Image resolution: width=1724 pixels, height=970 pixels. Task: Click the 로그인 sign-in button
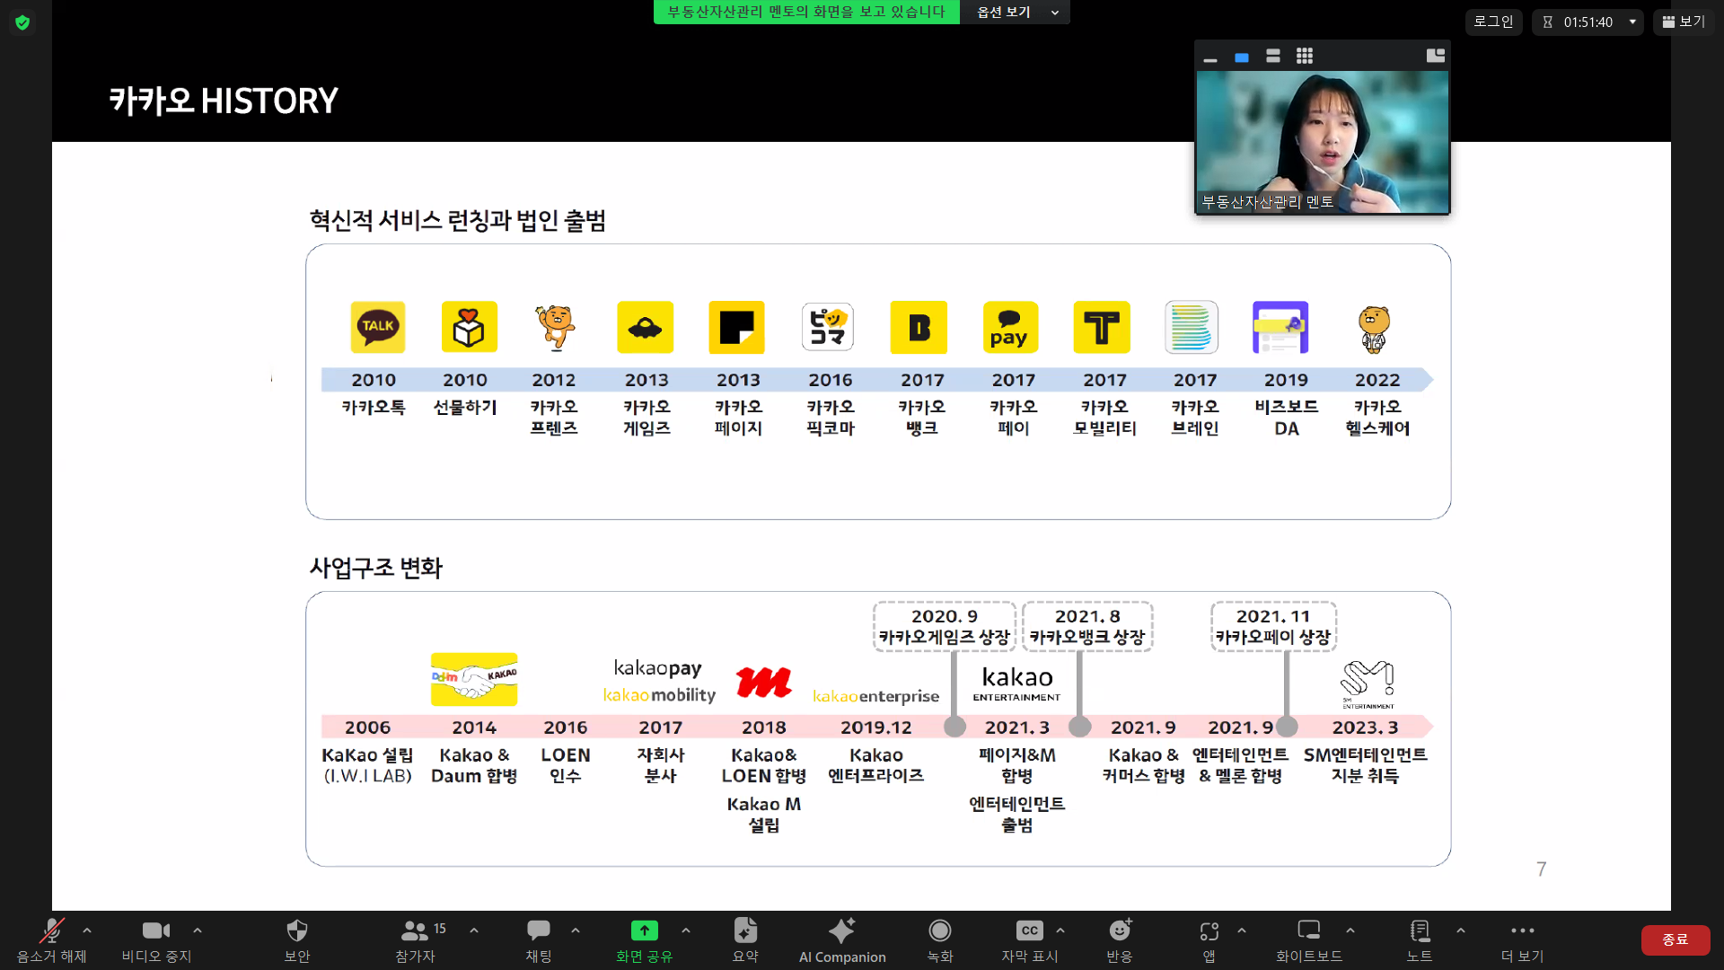click(x=1493, y=22)
